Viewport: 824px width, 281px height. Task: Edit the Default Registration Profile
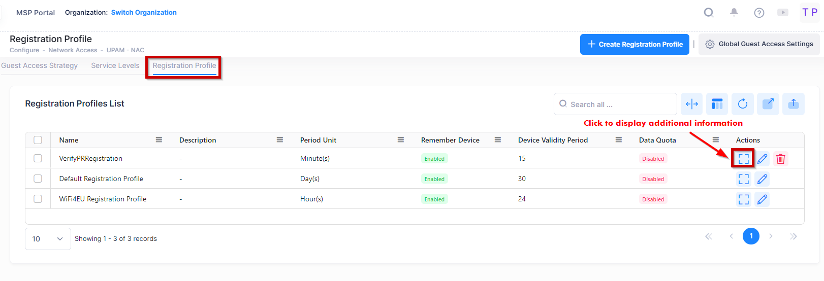(x=762, y=179)
